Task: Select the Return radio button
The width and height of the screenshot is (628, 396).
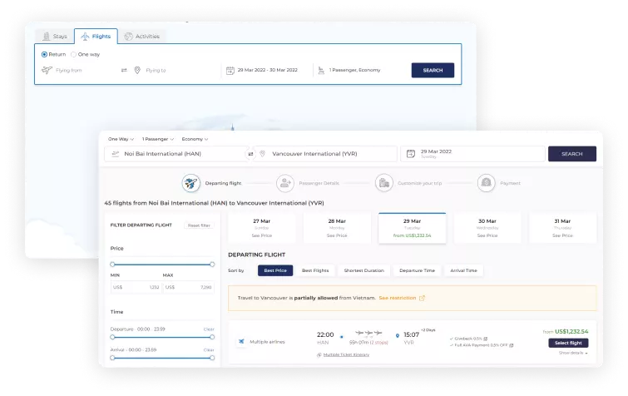Action: (x=45, y=54)
